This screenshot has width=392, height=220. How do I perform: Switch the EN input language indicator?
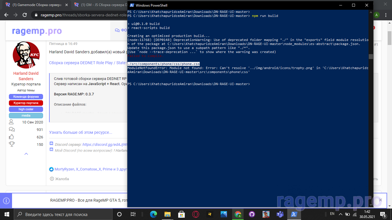point(332,214)
